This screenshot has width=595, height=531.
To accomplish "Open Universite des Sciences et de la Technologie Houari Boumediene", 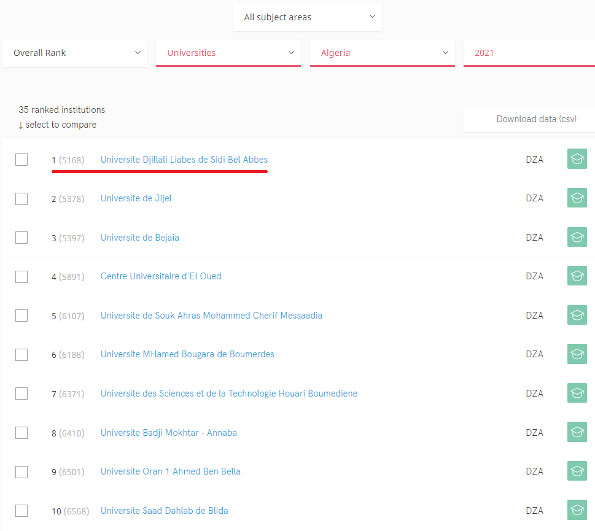I will point(229,393).
